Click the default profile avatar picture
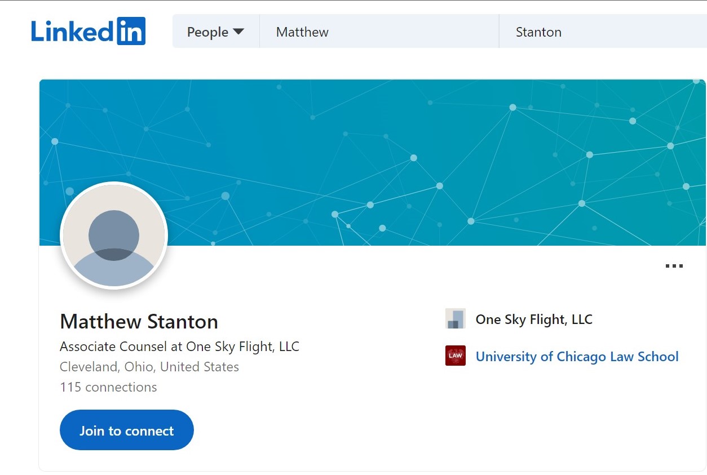Screen dimensions: 707x475 (114, 236)
